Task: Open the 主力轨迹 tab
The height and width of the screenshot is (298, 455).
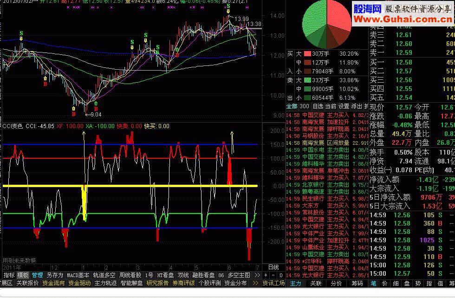Action: point(106,283)
